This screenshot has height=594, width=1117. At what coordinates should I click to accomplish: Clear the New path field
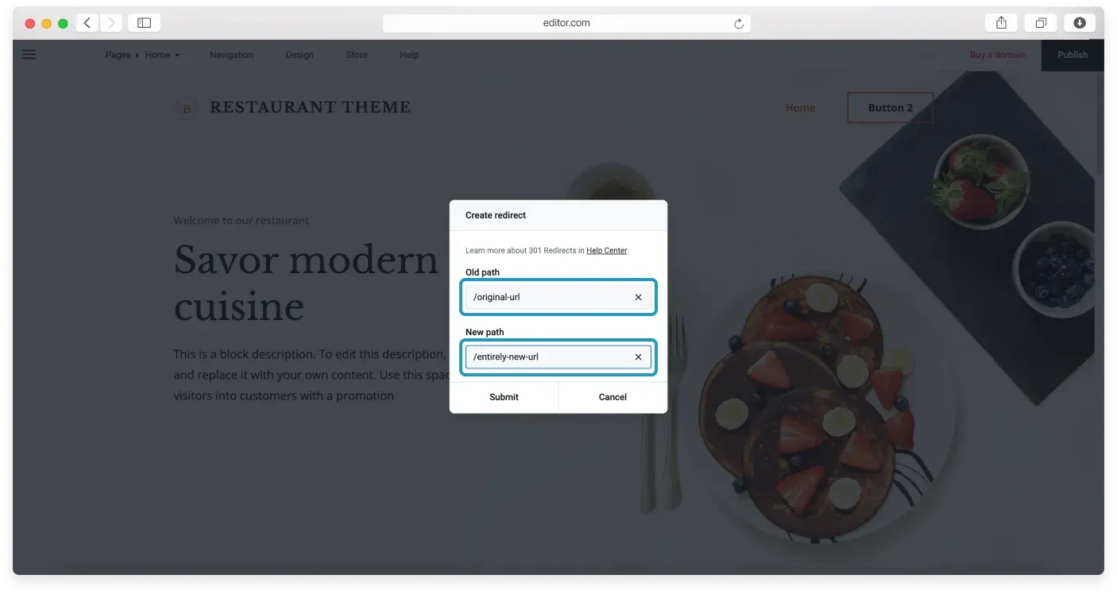tap(638, 357)
